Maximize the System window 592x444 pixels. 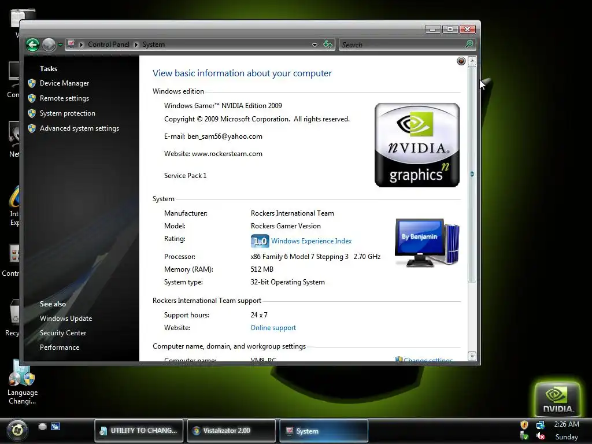(x=450, y=29)
